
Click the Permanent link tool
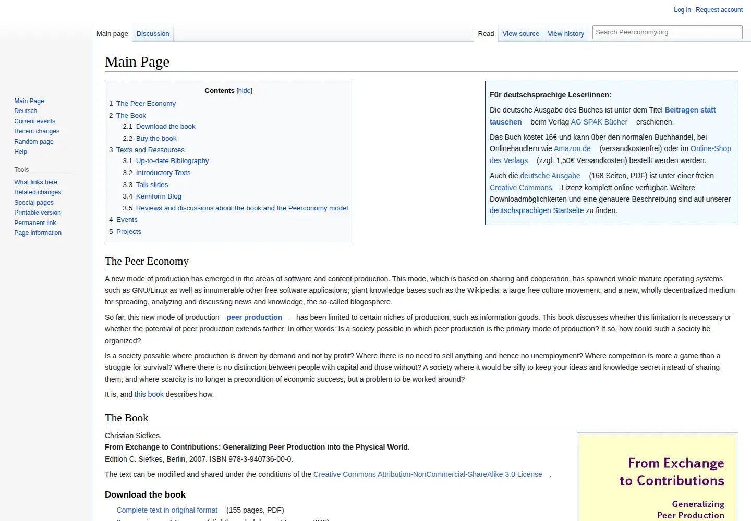click(x=35, y=223)
